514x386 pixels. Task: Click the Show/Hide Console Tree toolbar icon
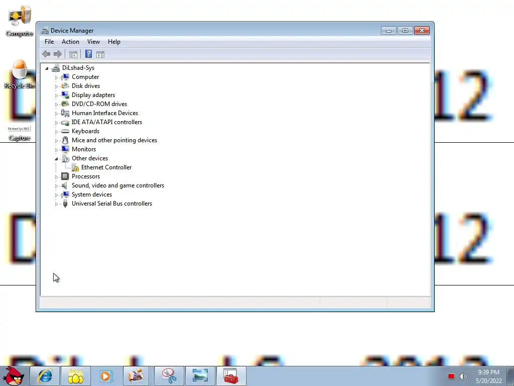point(73,54)
